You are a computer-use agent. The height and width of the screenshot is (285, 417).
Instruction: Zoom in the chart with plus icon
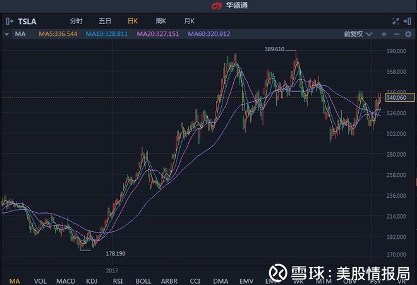tap(384, 34)
